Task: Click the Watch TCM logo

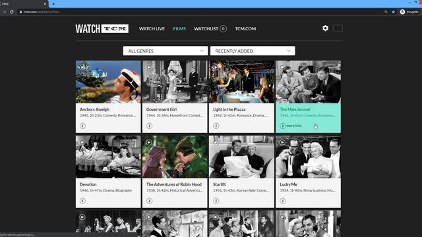Action: coord(102,29)
